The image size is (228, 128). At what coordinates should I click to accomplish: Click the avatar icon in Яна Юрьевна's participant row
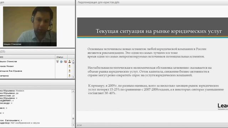[x=69, y=71]
